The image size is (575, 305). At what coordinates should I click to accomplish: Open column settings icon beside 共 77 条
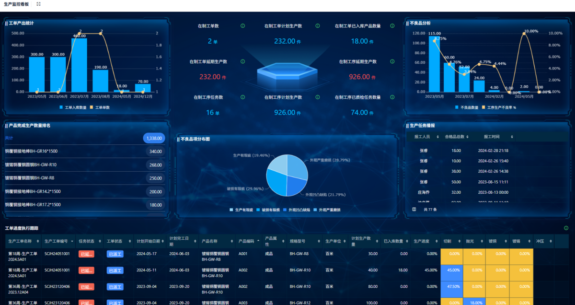click(x=414, y=210)
